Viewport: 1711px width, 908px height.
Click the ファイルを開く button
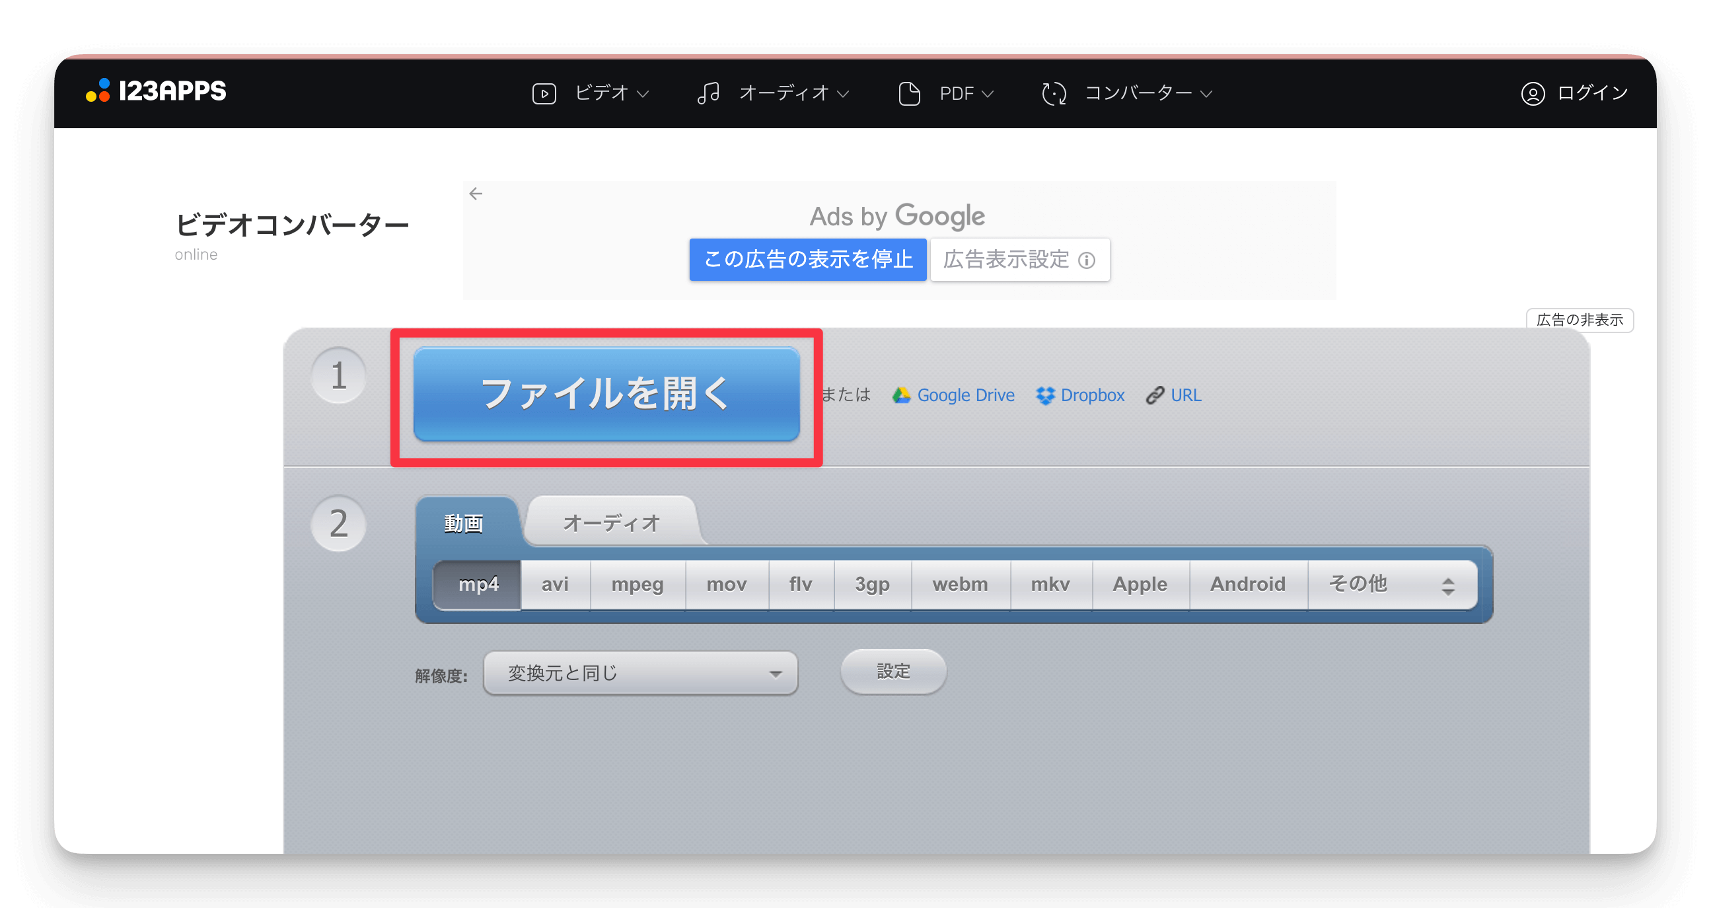606,394
